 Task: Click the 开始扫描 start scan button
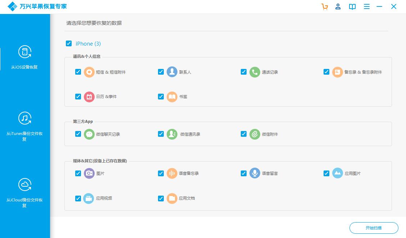pos(374,228)
